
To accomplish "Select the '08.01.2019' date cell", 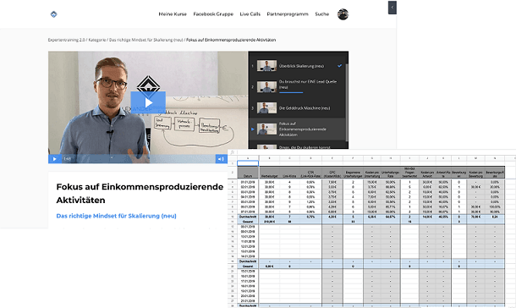I will click(x=248, y=227).
